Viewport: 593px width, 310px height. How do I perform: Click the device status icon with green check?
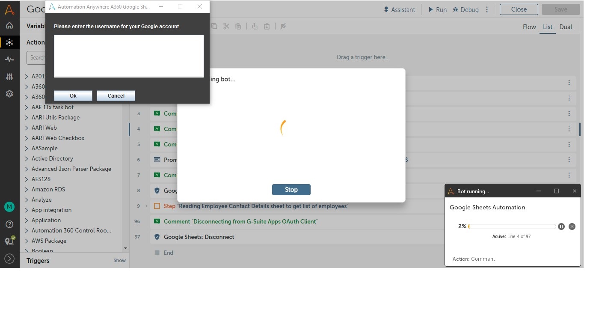pyautogui.click(x=9, y=241)
